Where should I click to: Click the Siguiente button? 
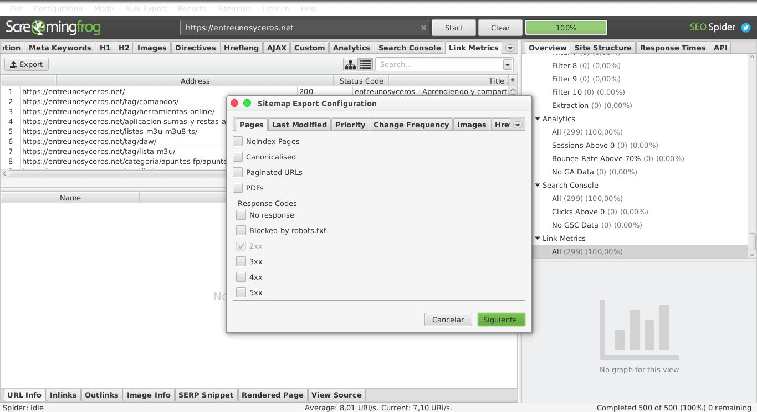501,320
